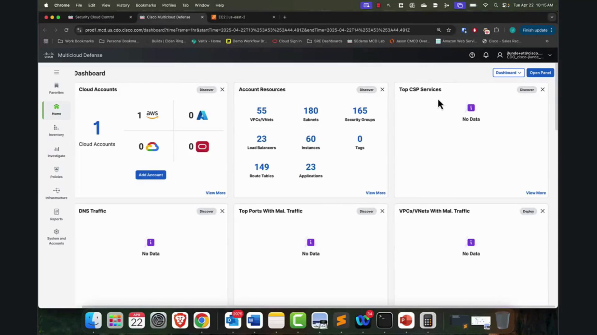Click the 165 Security Groups count
This screenshot has height=335, width=597.
pos(360,110)
